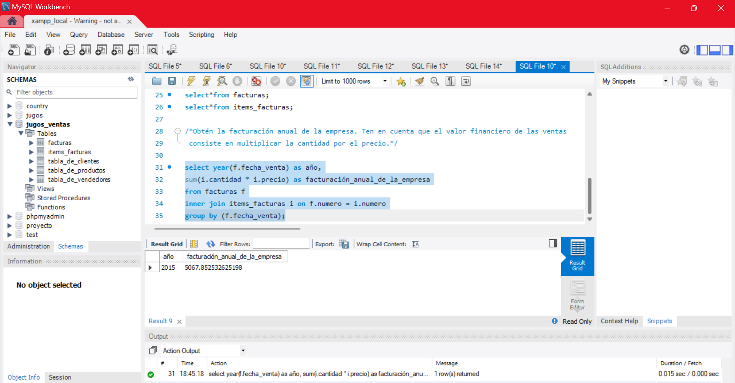Open the Query menu

click(x=78, y=34)
